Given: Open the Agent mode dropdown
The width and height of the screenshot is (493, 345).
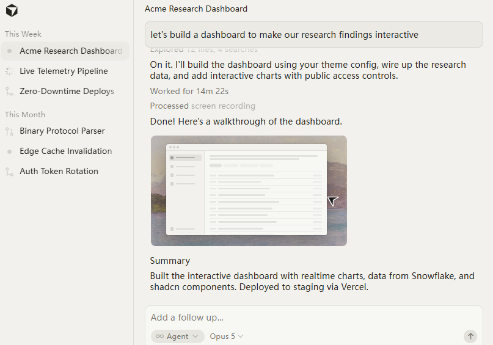Looking at the screenshot, I should 178,336.
